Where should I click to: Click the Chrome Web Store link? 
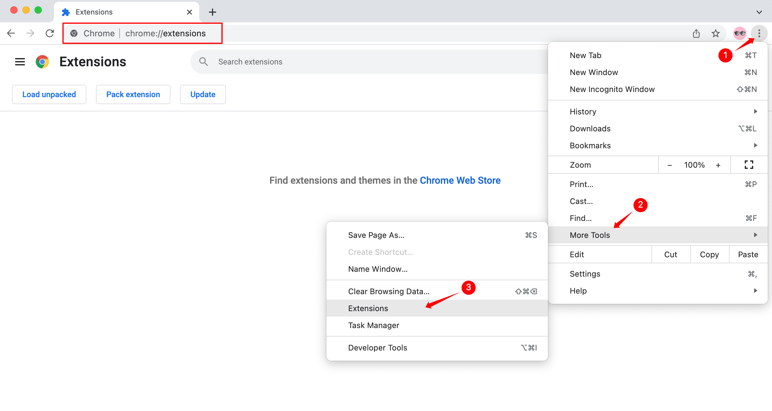pos(460,180)
